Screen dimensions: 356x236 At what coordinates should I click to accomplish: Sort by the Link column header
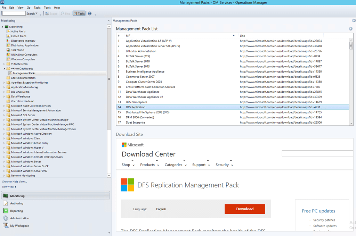[281, 36]
